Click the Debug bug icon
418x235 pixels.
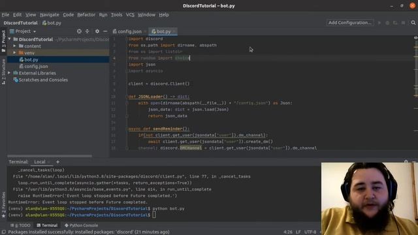(x=387, y=23)
